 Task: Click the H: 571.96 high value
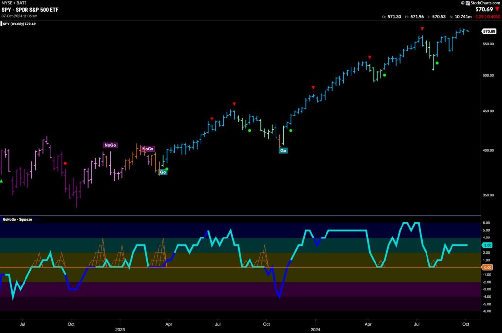point(414,17)
